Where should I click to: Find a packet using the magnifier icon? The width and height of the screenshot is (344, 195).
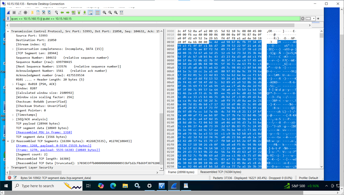pyautogui.click(x=57, y=13)
